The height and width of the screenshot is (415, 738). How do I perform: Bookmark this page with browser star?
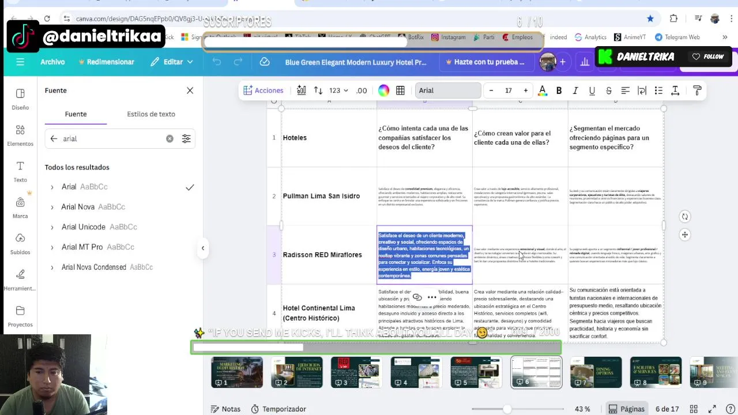650,18
